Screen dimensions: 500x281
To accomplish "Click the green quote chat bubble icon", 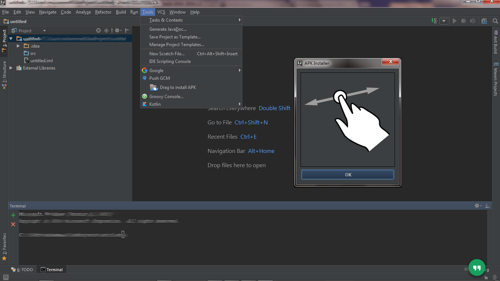I will (477, 268).
